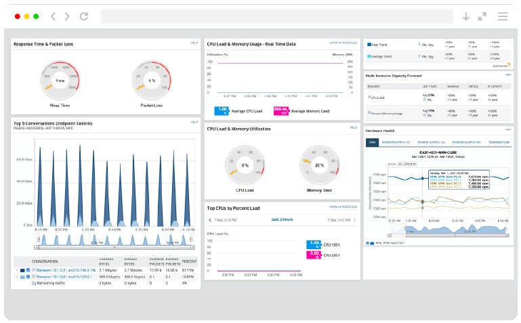
Task: Click the Last 2 hours range label
Action: click(282, 219)
